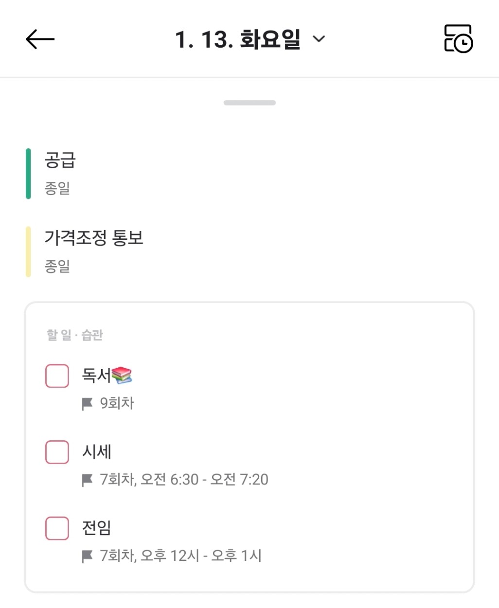Tap the yellow color bar of 가격조정 통보
The width and height of the screenshot is (499, 608).
pyautogui.click(x=28, y=251)
